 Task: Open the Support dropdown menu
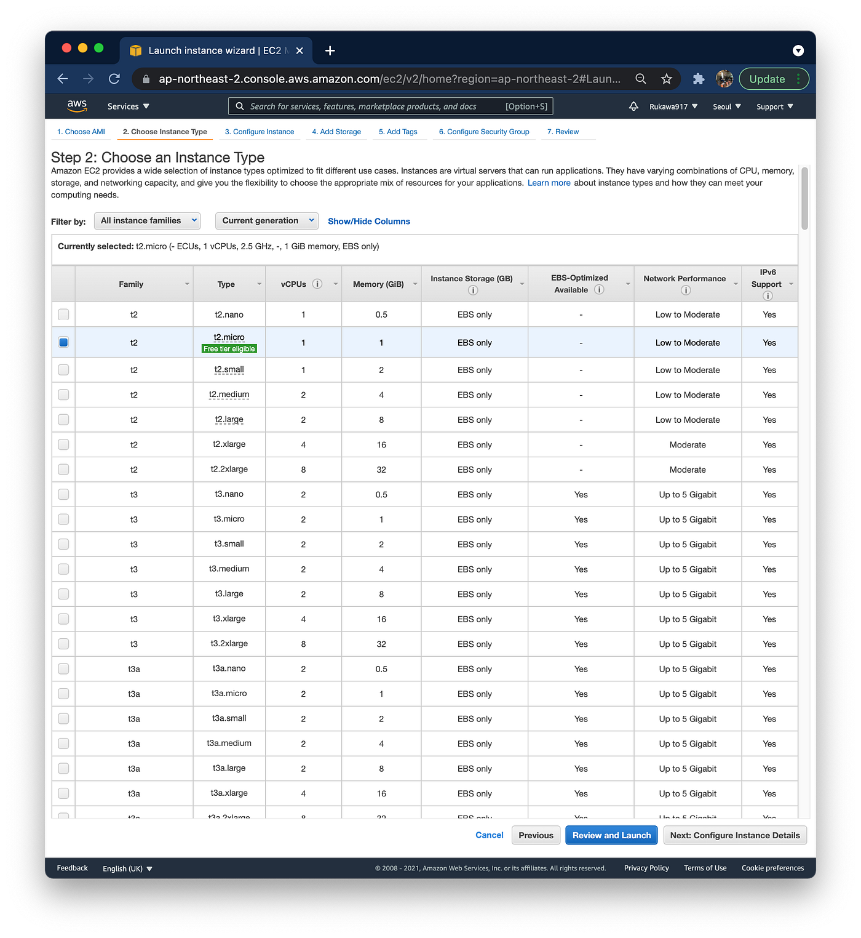click(x=775, y=106)
